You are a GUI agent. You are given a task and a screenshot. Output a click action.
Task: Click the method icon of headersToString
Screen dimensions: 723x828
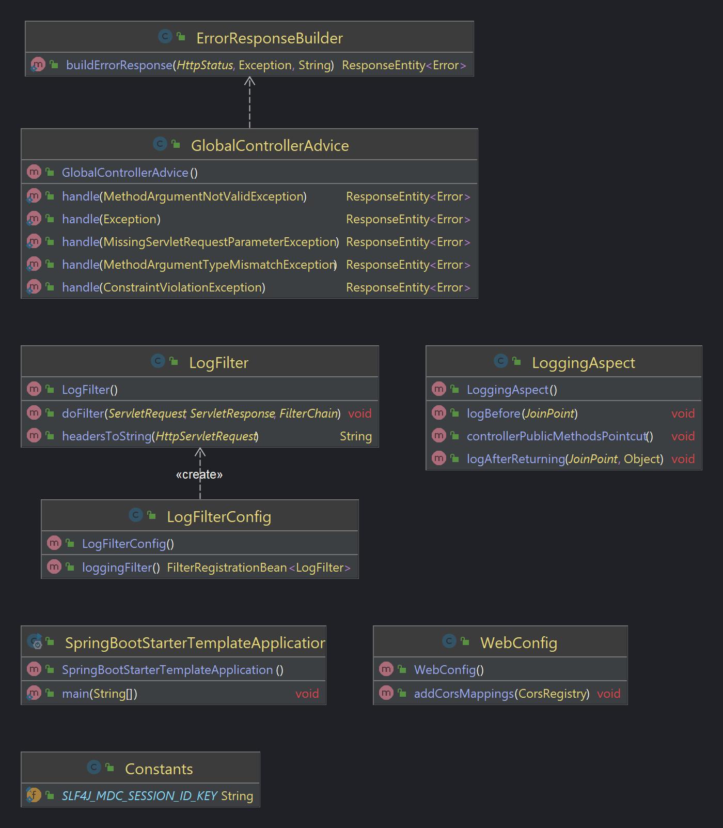[x=34, y=436]
